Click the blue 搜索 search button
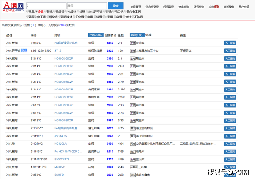The image size is (255, 179). pyautogui.click(x=116, y=6)
